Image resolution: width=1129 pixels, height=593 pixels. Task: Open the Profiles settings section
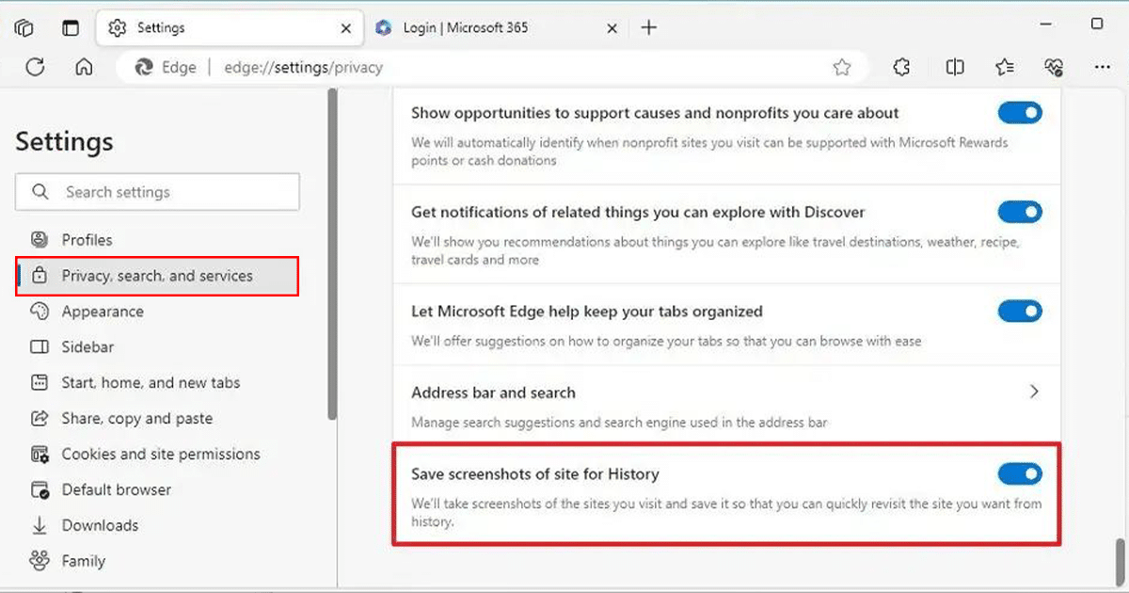point(89,239)
